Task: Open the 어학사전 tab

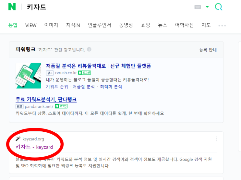Action: tap(184, 25)
